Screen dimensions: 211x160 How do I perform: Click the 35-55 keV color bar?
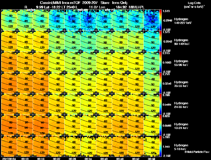160,83
